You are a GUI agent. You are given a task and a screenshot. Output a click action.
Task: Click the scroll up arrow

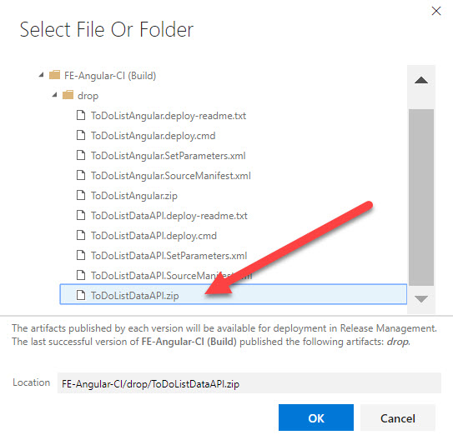click(421, 80)
